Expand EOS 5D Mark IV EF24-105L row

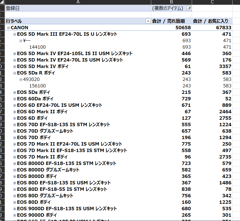[x=14, y=54]
